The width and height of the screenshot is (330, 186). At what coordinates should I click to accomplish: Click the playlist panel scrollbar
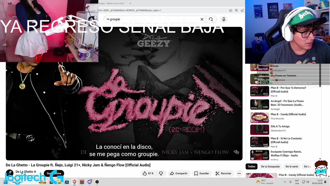click(320, 75)
